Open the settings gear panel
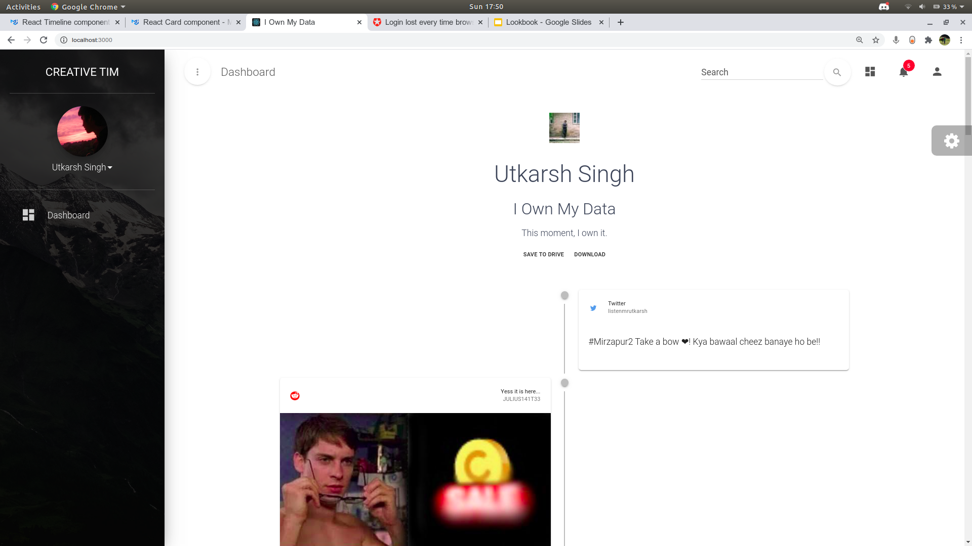972x546 pixels. tap(951, 141)
